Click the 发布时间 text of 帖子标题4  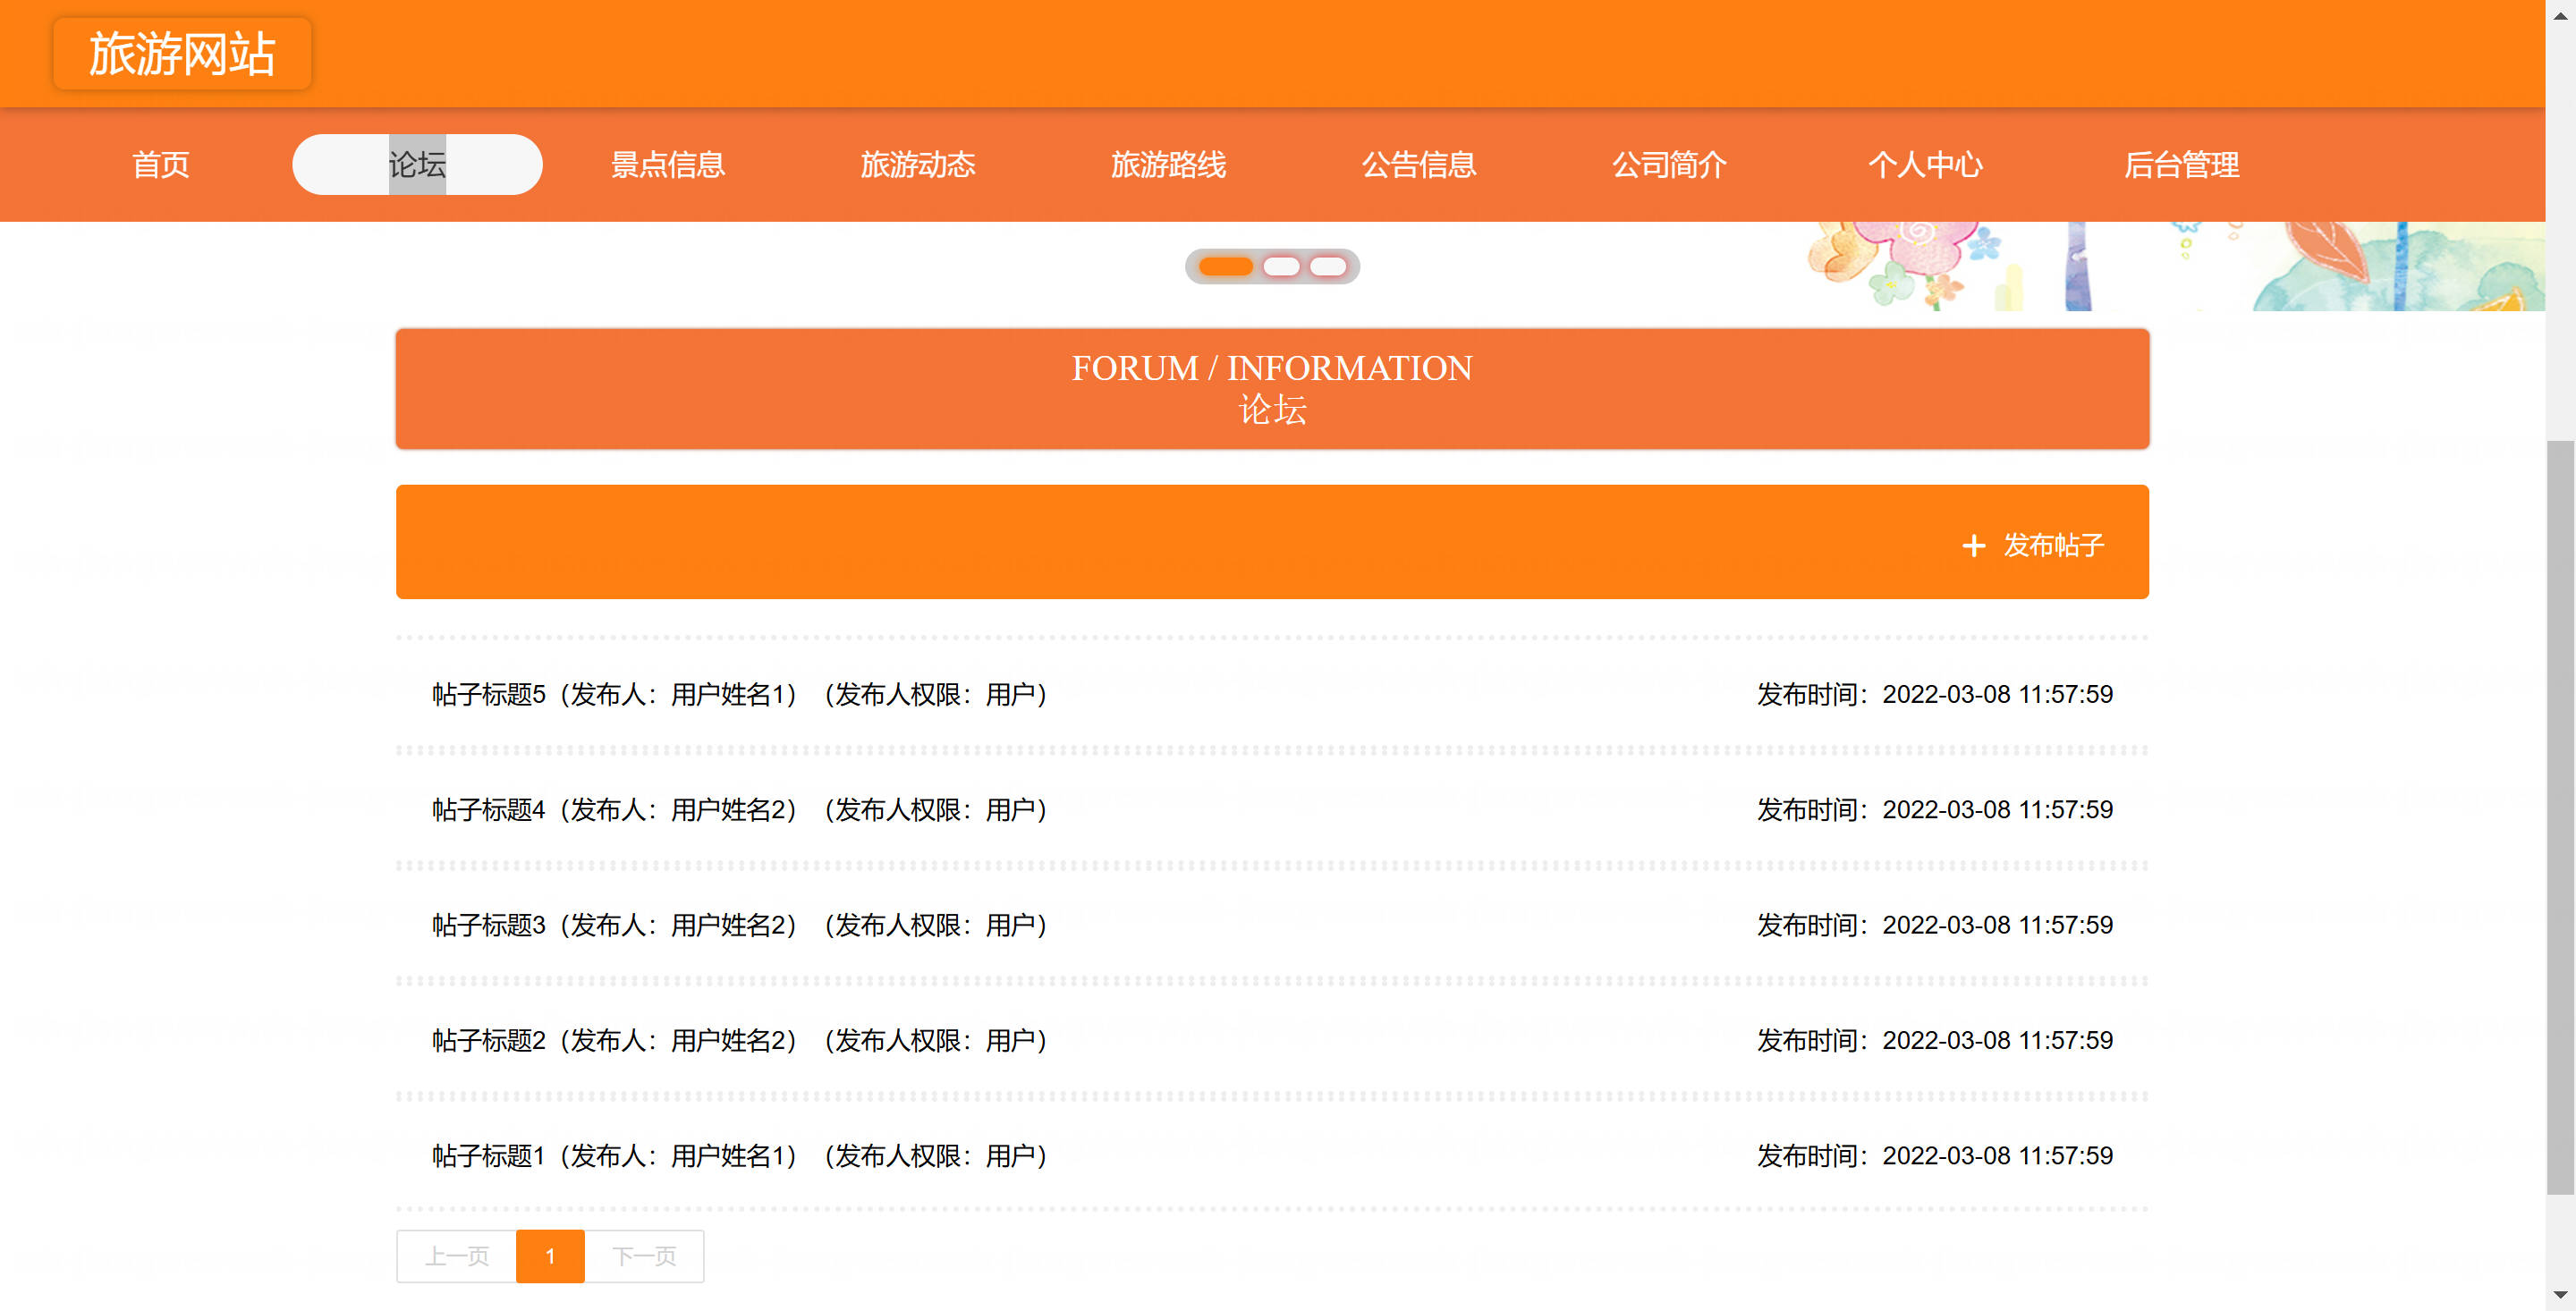pyautogui.click(x=1935, y=809)
